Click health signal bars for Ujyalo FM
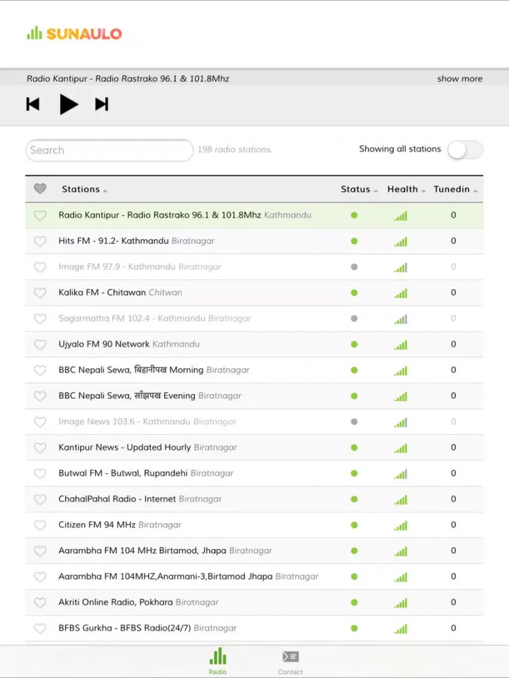 click(401, 345)
